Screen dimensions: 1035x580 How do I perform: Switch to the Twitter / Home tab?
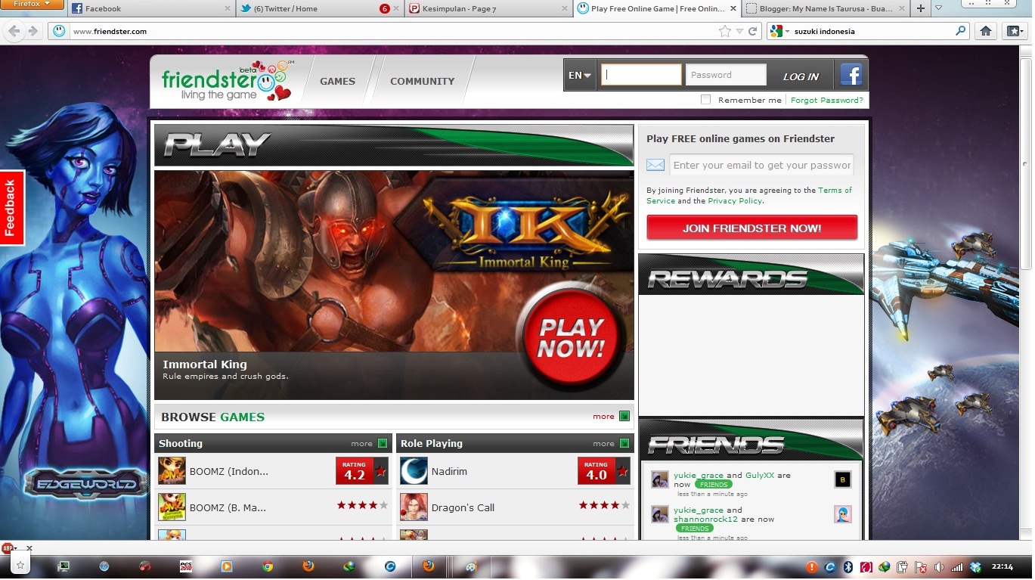pos(321,8)
